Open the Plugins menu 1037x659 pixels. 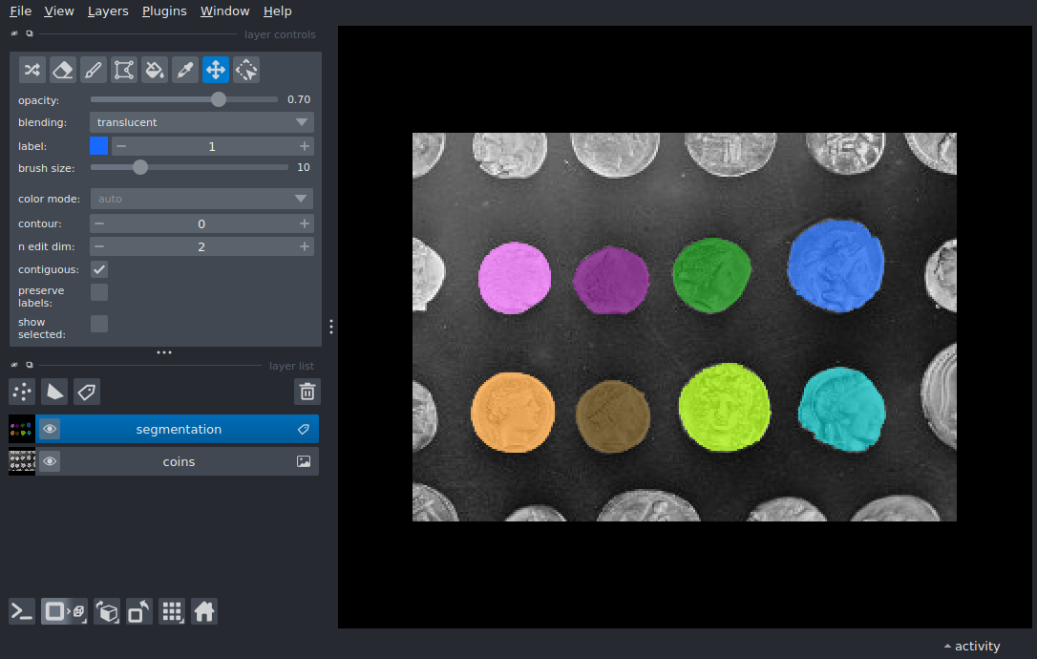click(164, 11)
